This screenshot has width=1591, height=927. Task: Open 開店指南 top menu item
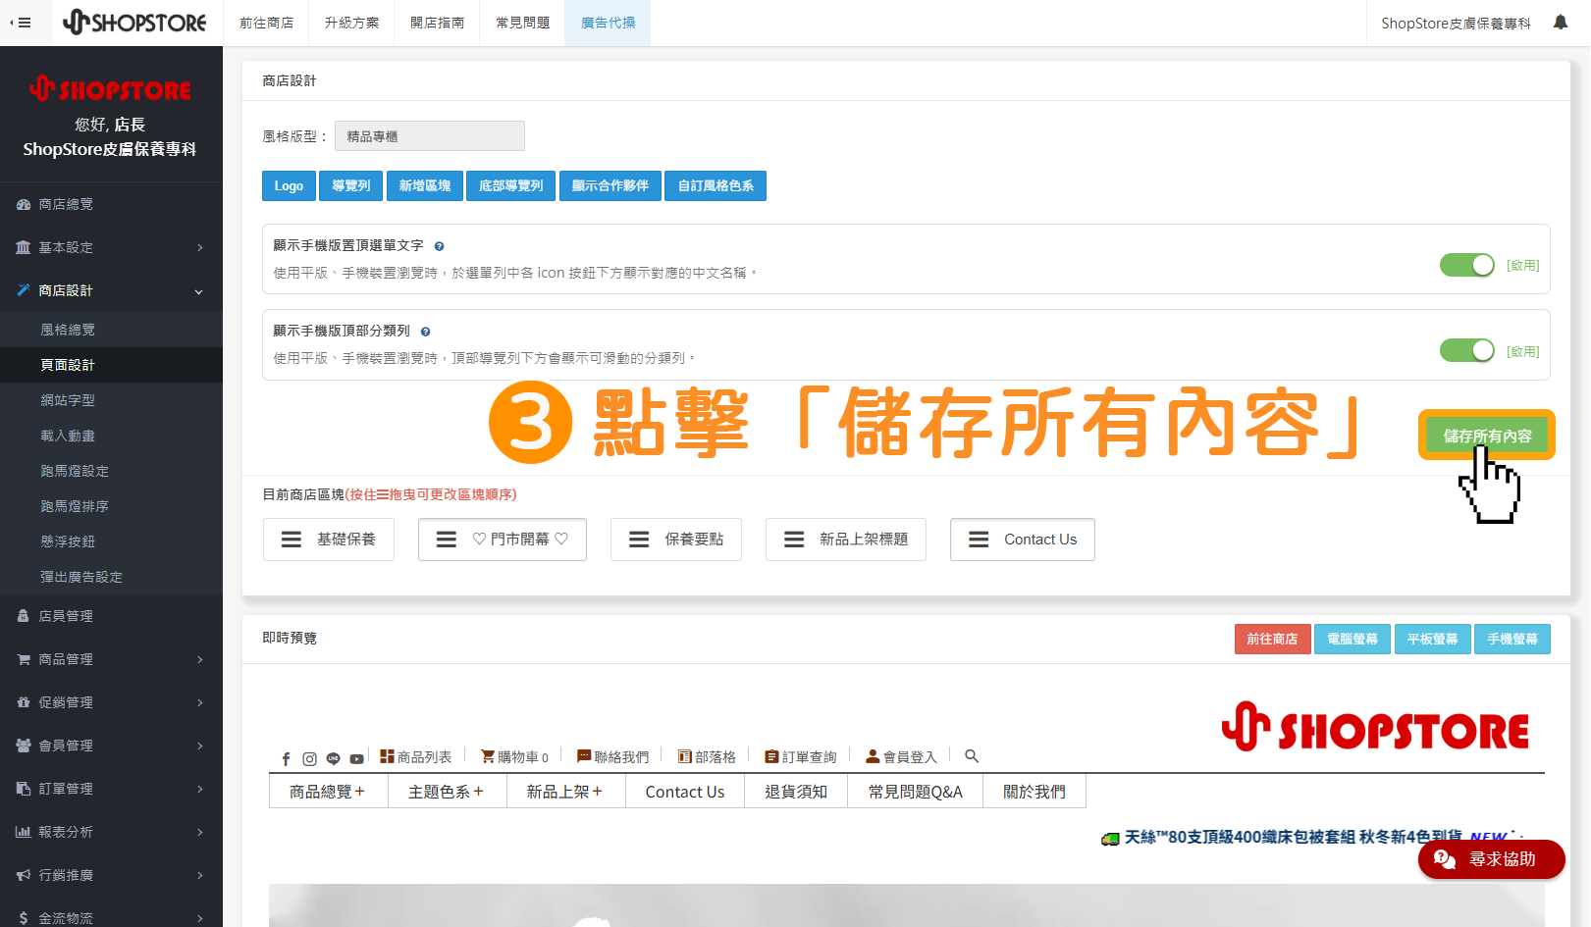tap(437, 23)
